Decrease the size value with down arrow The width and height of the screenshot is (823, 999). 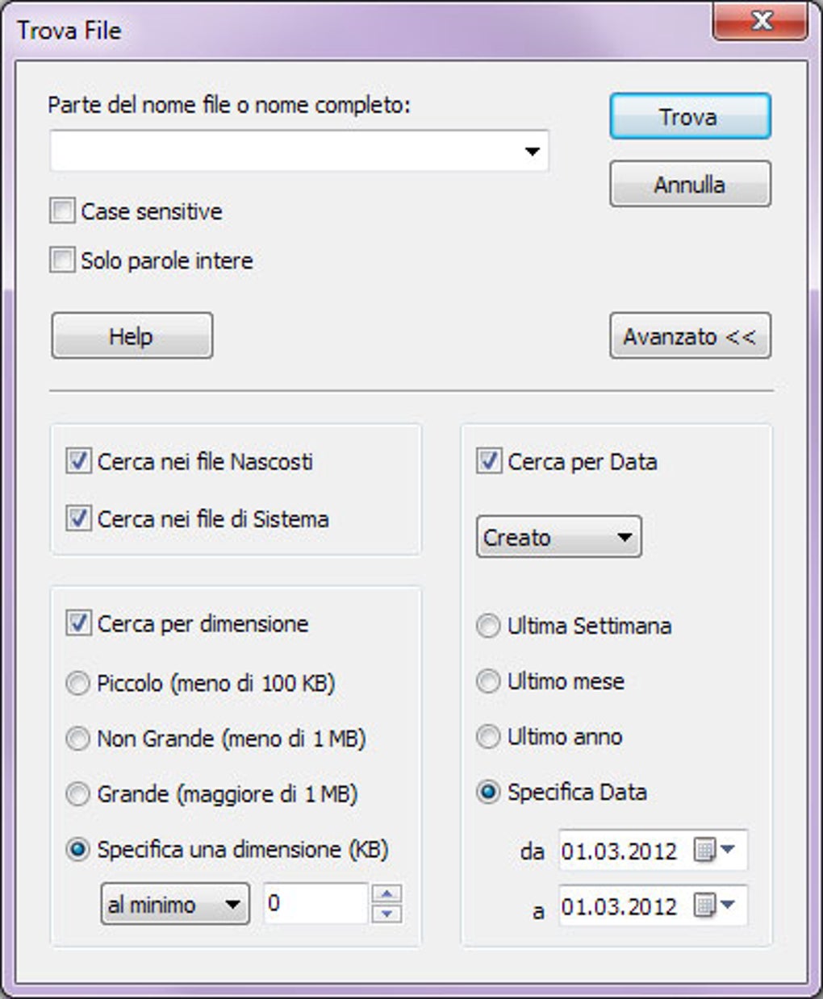pyautogui.click(x=387, y=914)
